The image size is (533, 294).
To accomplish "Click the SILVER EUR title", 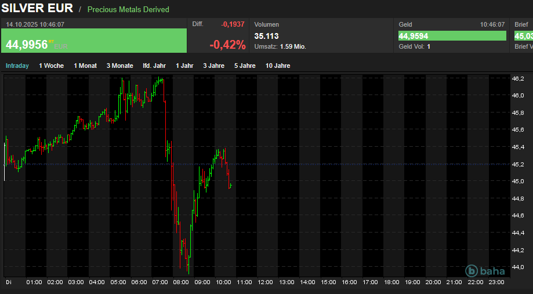I will 37,8.
